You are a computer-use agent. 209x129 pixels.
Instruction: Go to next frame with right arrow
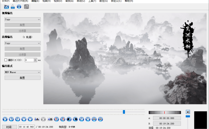(x=18, y=119)
